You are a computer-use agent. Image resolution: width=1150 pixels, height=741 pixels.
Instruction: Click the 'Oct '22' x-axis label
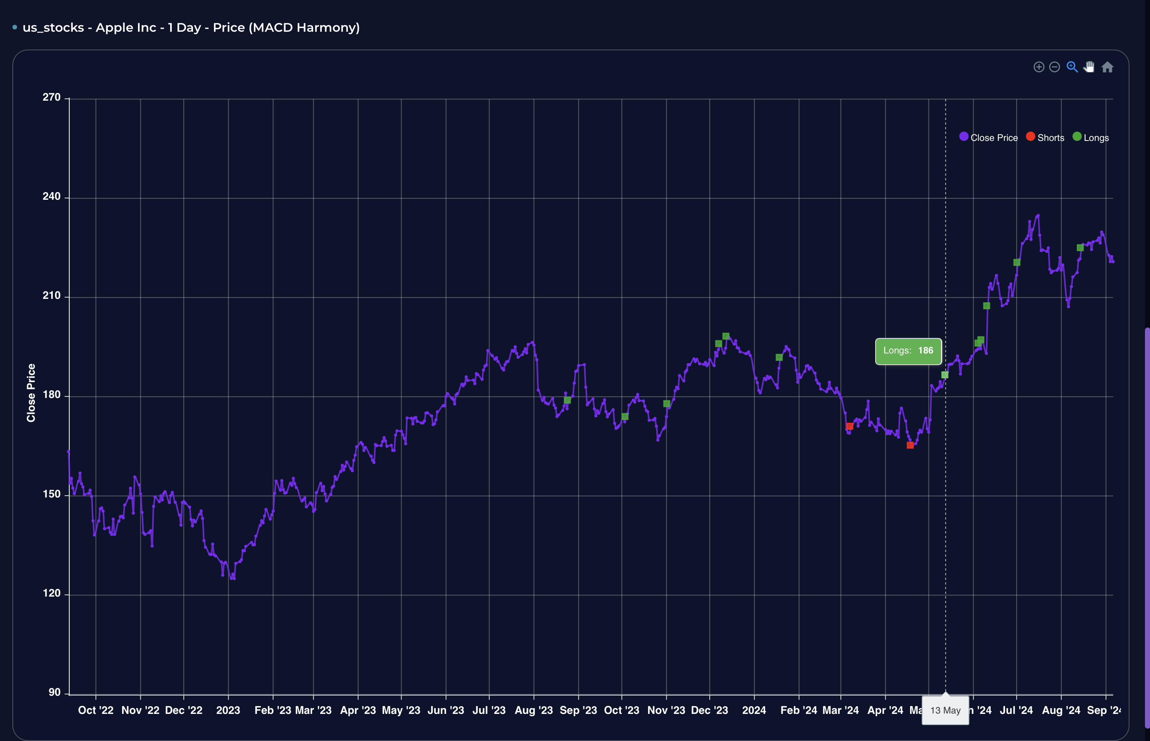point(96,710)
